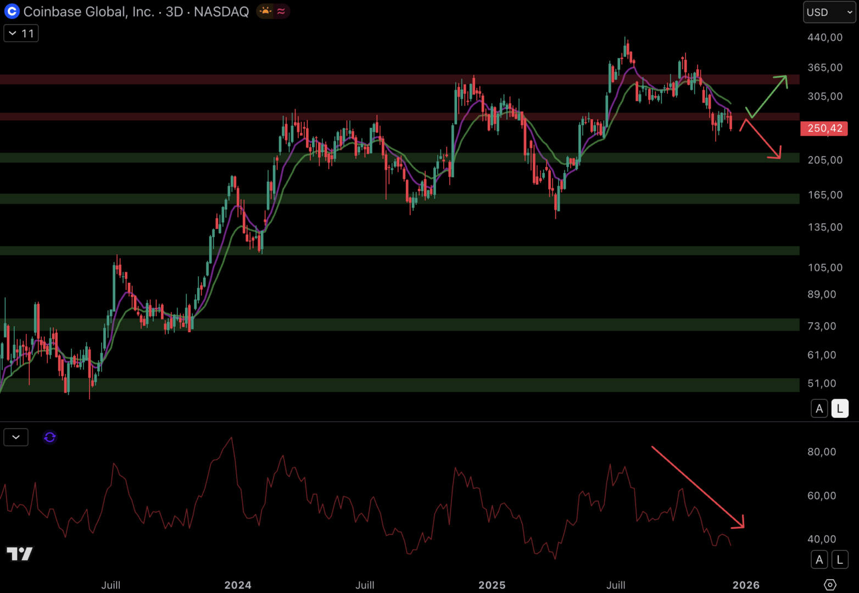Click the TradingView logo
The width and height of the screenshot is (859, 593).
pos(20,553)
